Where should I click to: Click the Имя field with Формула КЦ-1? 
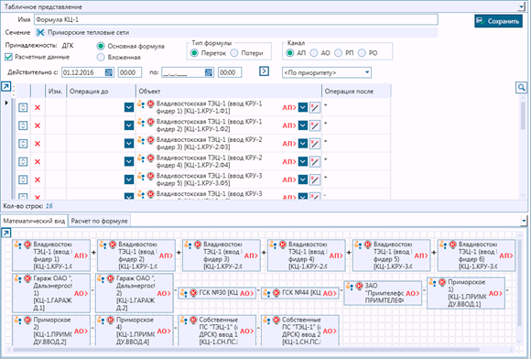pyautogui.click(x=235, y=19)
